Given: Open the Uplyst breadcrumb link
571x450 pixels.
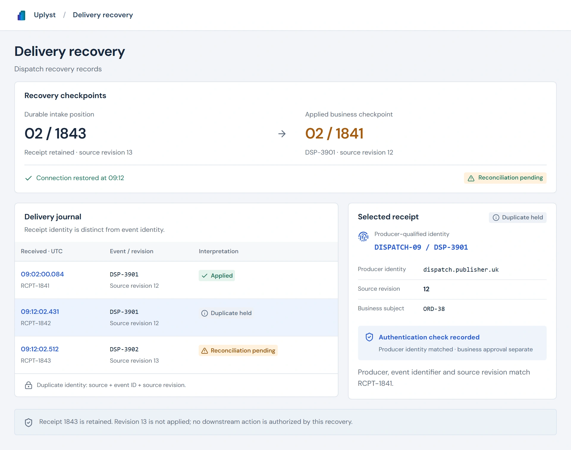Looking at the screenshot, I should (45, 15).
